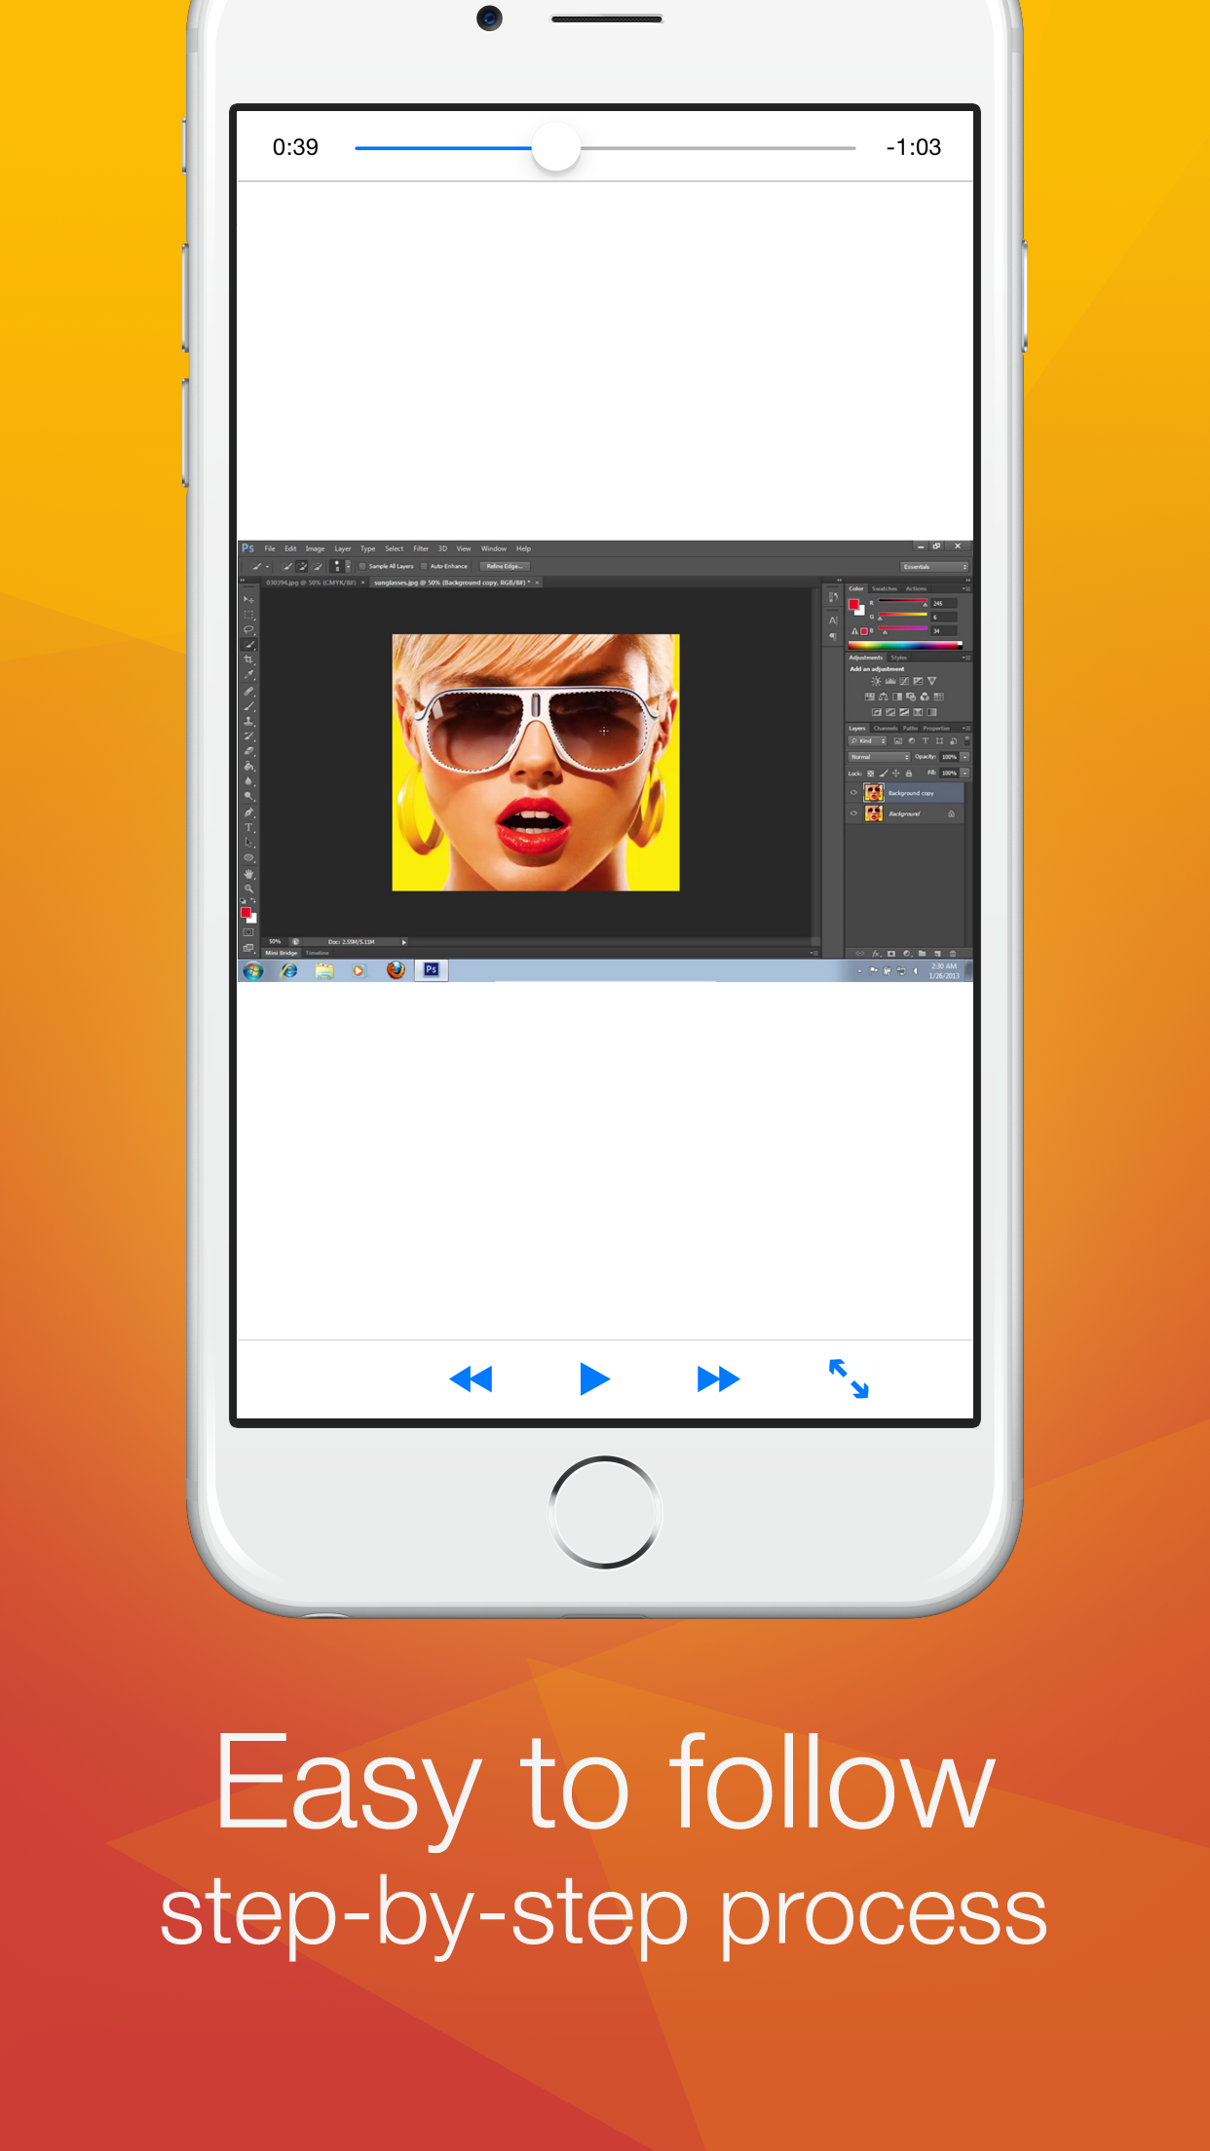Click the delete layer trash icon
Screen dimensions: 1210x2151
[953, 954]
